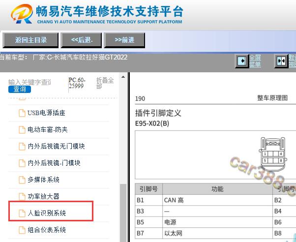
Task: Open the USB电源插座 tree item
Action: pos(46,113)
